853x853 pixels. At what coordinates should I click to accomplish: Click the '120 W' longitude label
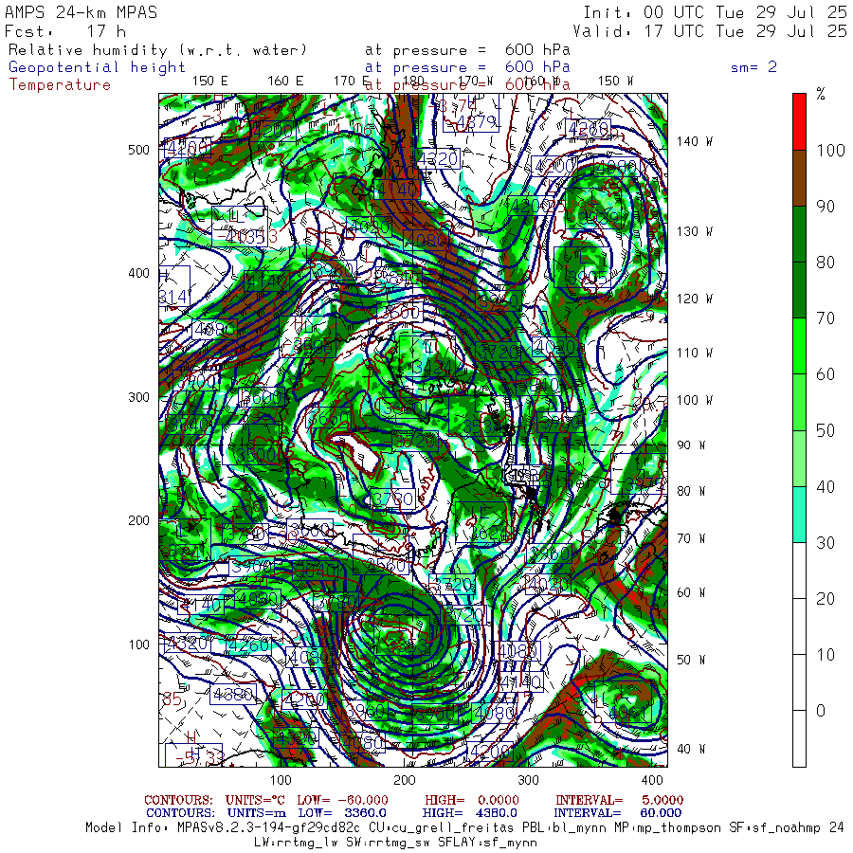(x=694, y=299)
